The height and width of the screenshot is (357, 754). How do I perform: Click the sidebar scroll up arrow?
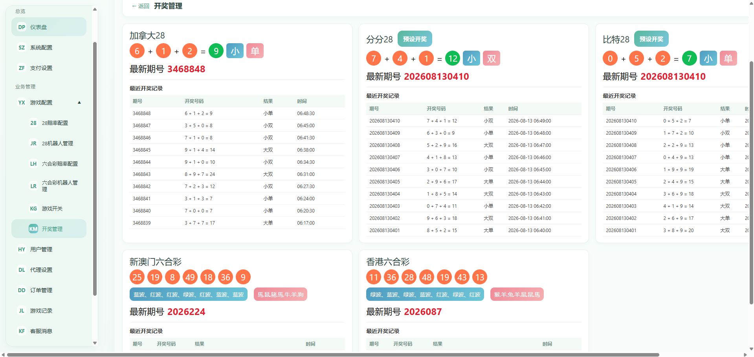(x=95, y=9)
